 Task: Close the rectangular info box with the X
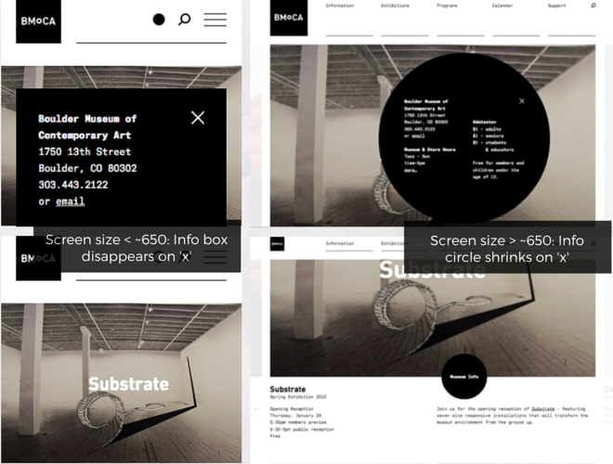(x=198, y=118)
